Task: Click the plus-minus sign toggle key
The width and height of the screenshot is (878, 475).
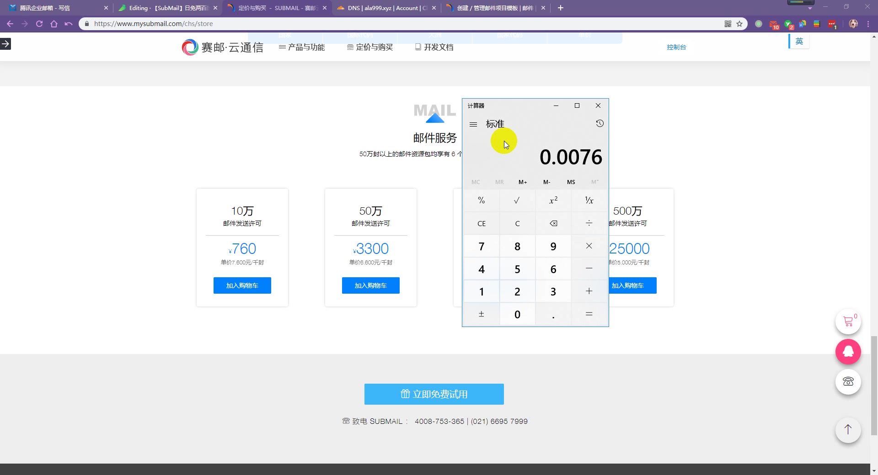Action: (x=482, y=314)
